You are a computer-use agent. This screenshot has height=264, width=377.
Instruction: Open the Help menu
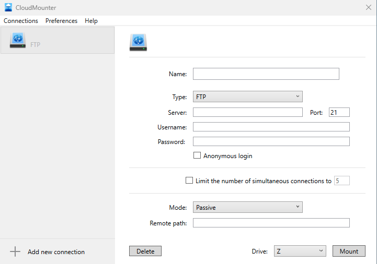(91, 21)
